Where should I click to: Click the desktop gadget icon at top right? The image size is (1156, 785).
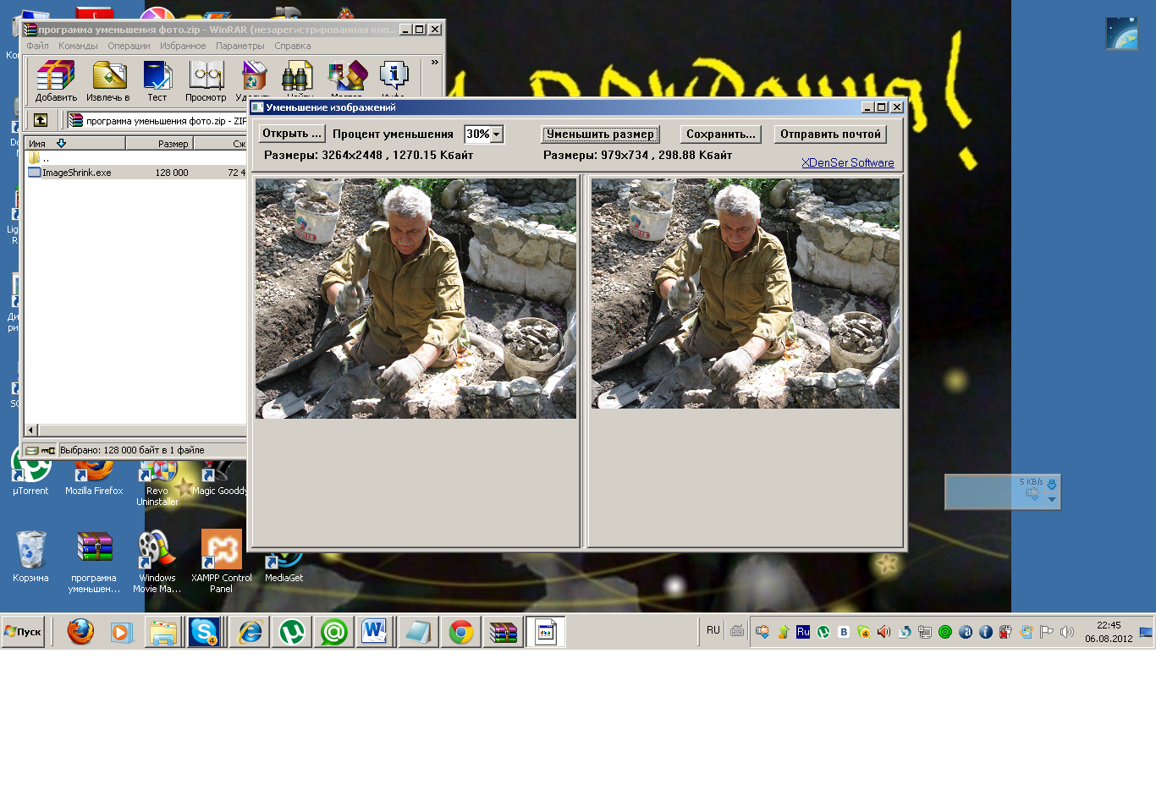coord(1121,34)
